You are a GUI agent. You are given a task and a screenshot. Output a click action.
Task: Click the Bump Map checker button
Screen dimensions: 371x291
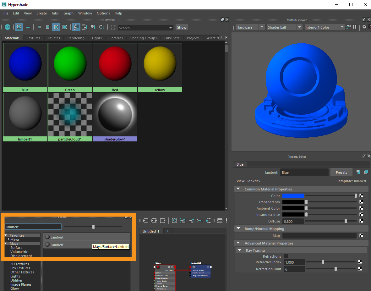click(361, 235)
